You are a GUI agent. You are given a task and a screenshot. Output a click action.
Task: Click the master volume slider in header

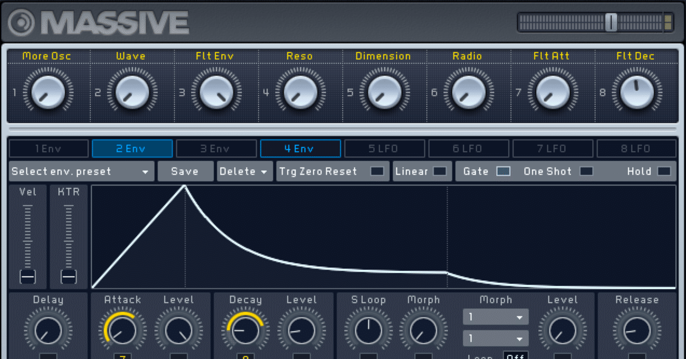tap(611, 22)
